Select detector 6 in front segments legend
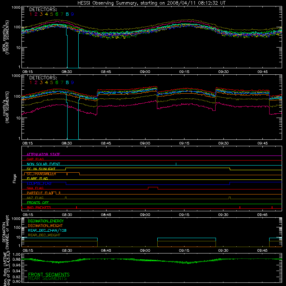 [x=57, y=14]
